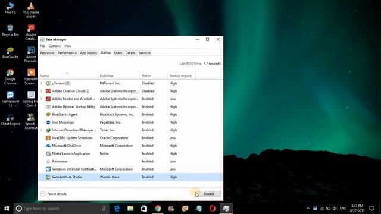Switch to the Processes tab
Image resolution: width=381 pixels, height=214 pixels.
point(47,53)
